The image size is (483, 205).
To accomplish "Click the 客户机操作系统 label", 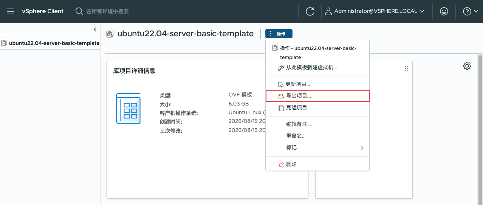I will pyautogui.click(x=179, y=113).
